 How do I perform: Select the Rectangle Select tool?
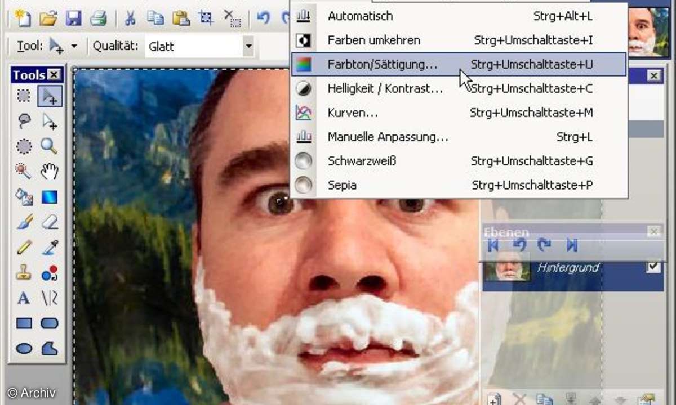(24, 96)
